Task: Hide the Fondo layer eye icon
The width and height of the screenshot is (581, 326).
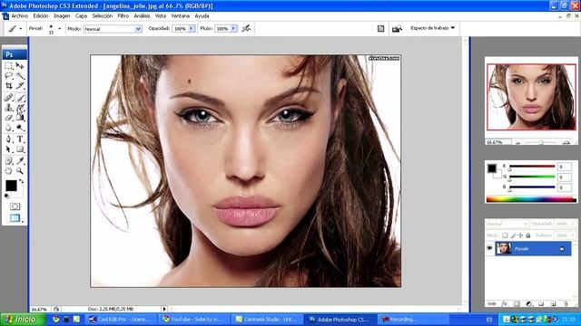Action: 489,248
